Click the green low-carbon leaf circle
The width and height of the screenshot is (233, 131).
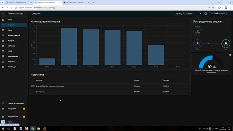pos(198,32)
